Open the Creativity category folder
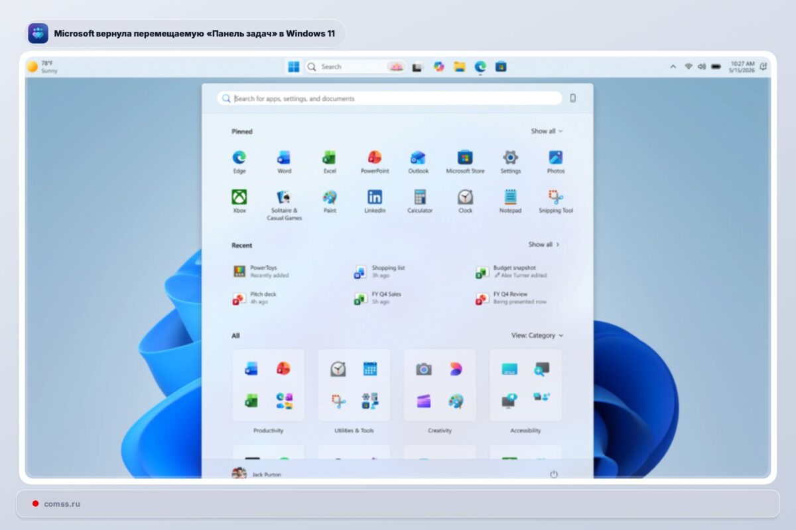The height and width of the screenshot is (530, 796). coord(439,385)
